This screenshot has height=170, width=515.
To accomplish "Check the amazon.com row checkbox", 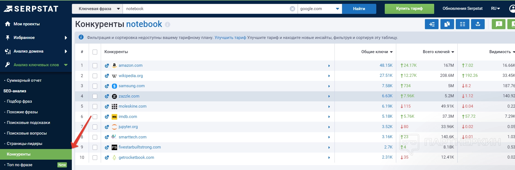I will click(95, 66).
